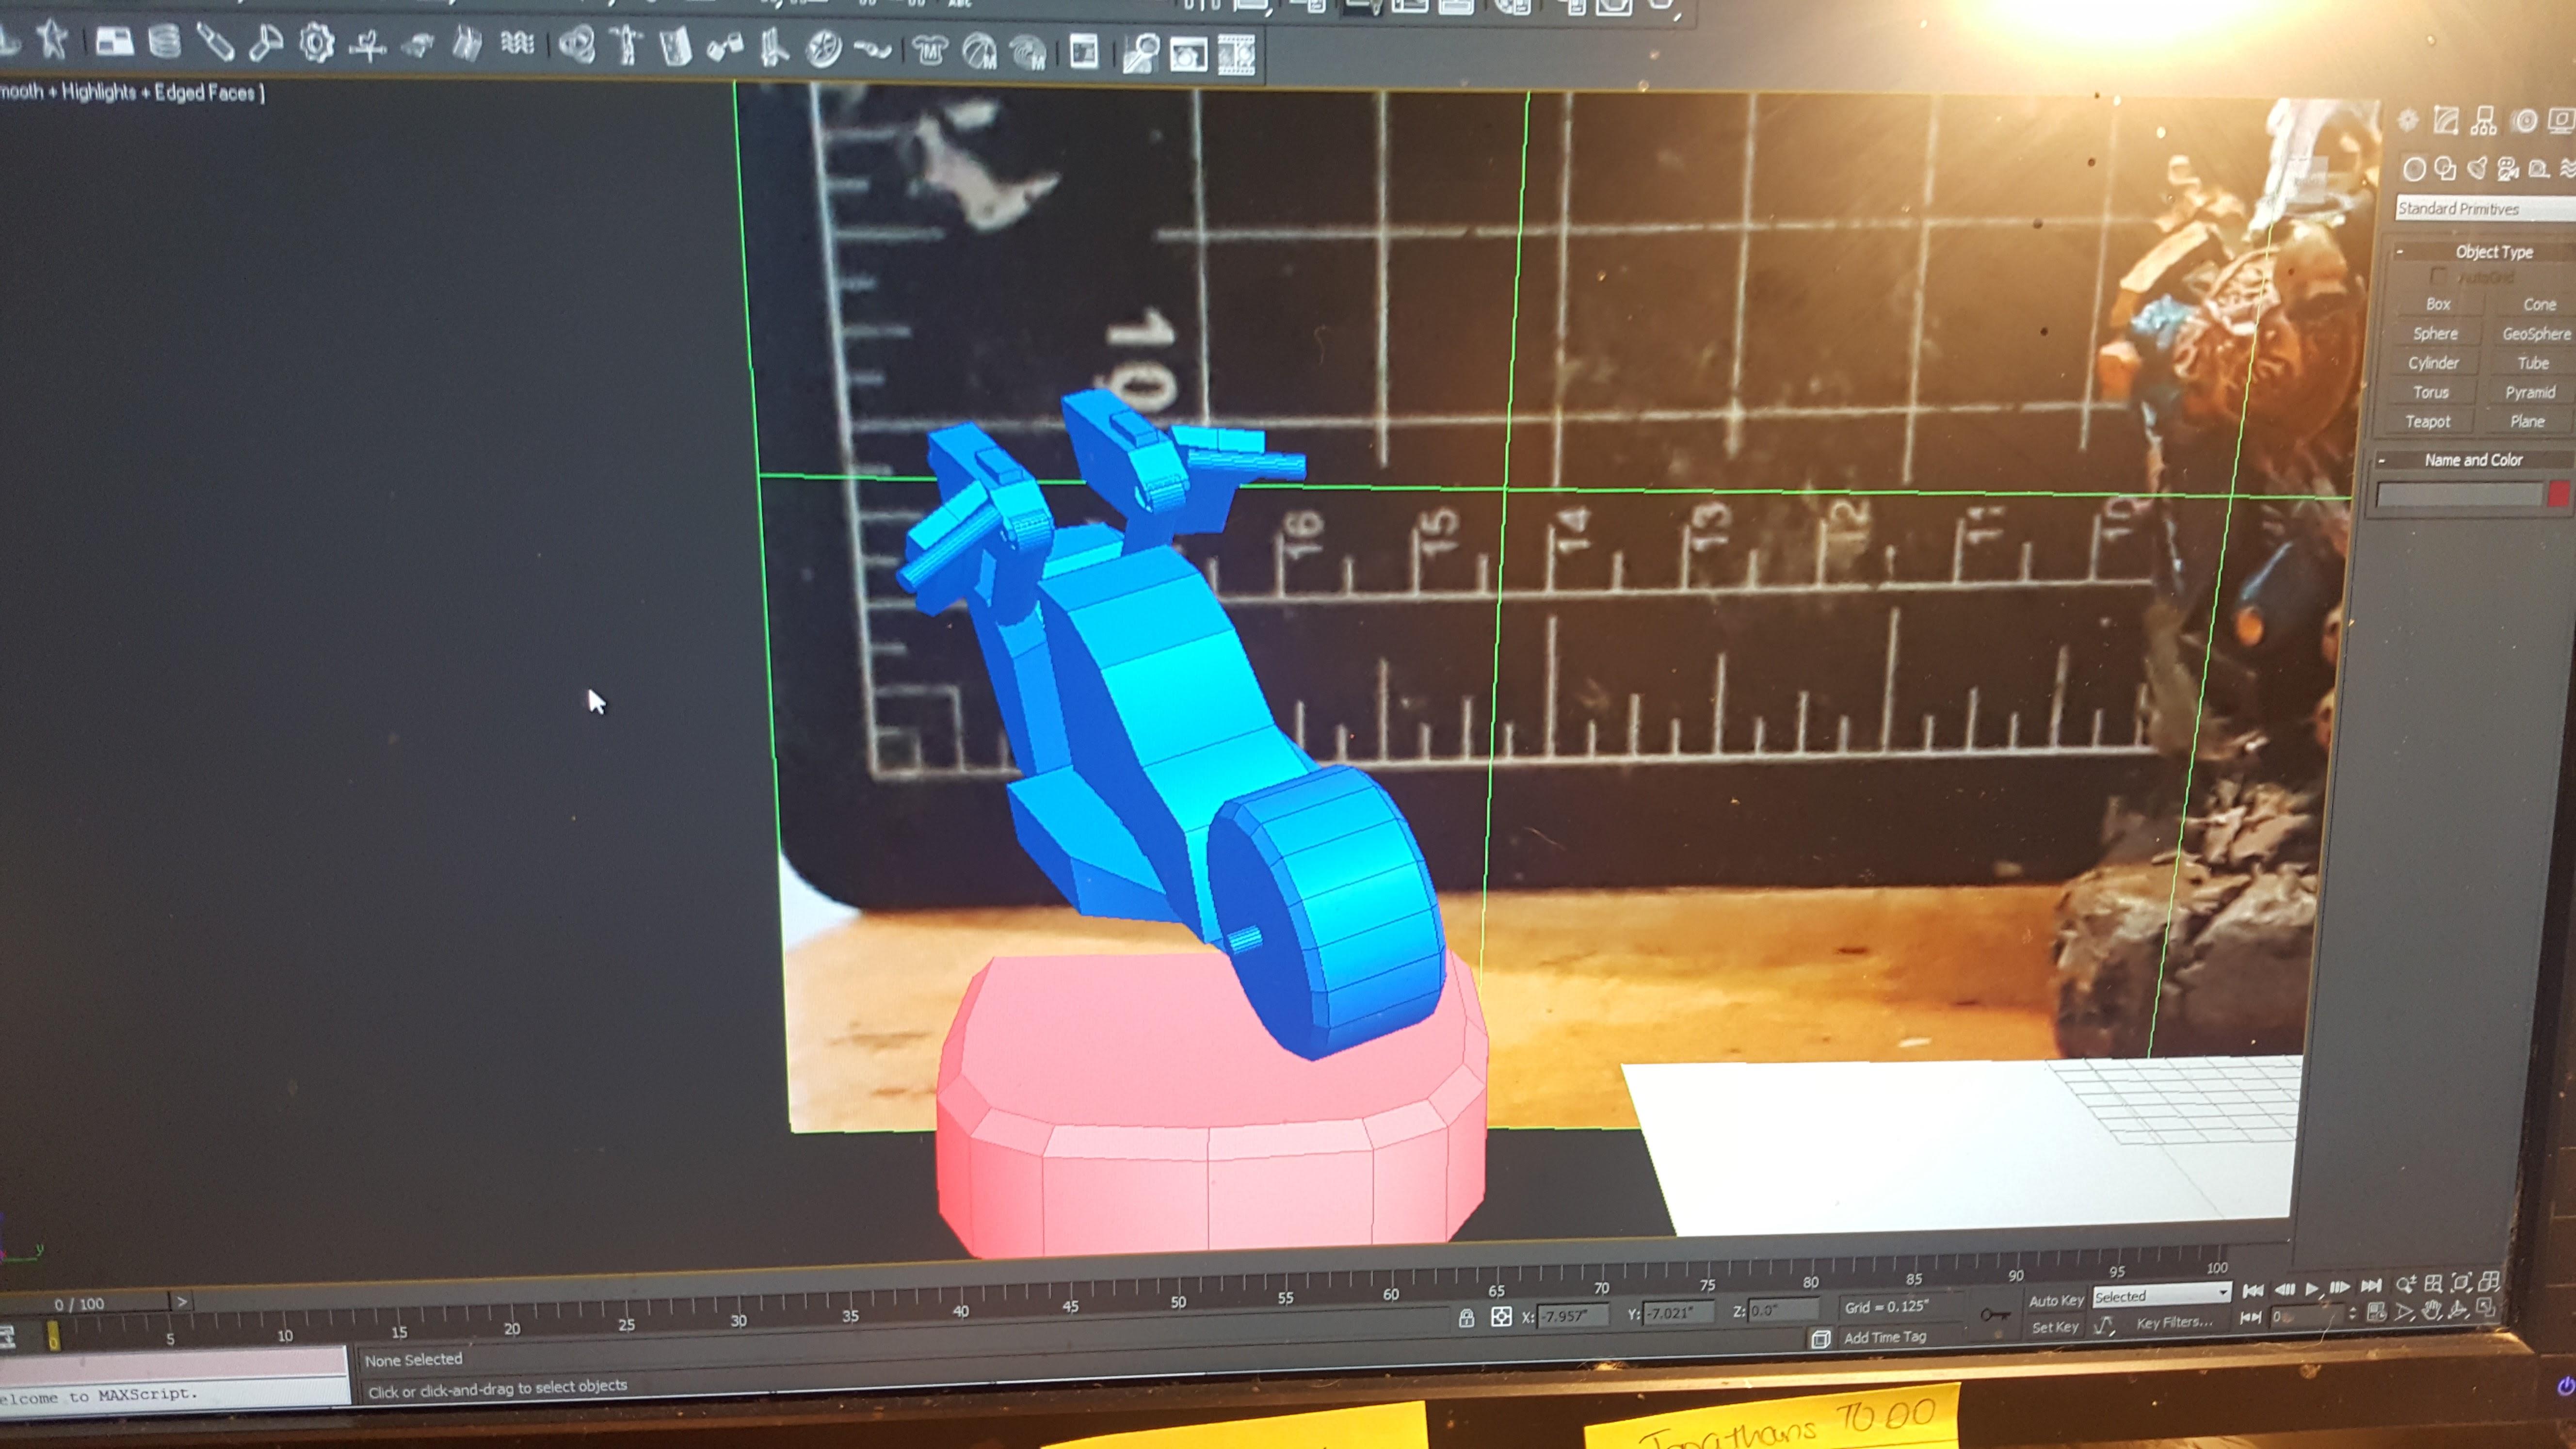Click the Pan View hand icon
Viewport: 2576px width, 1449px height.
tap(2432, 1311)
